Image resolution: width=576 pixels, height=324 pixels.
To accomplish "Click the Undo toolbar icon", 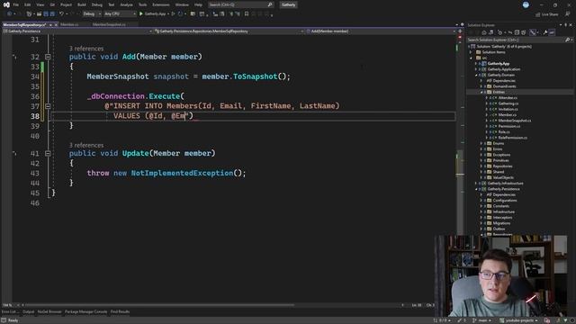I will (61, 14).
